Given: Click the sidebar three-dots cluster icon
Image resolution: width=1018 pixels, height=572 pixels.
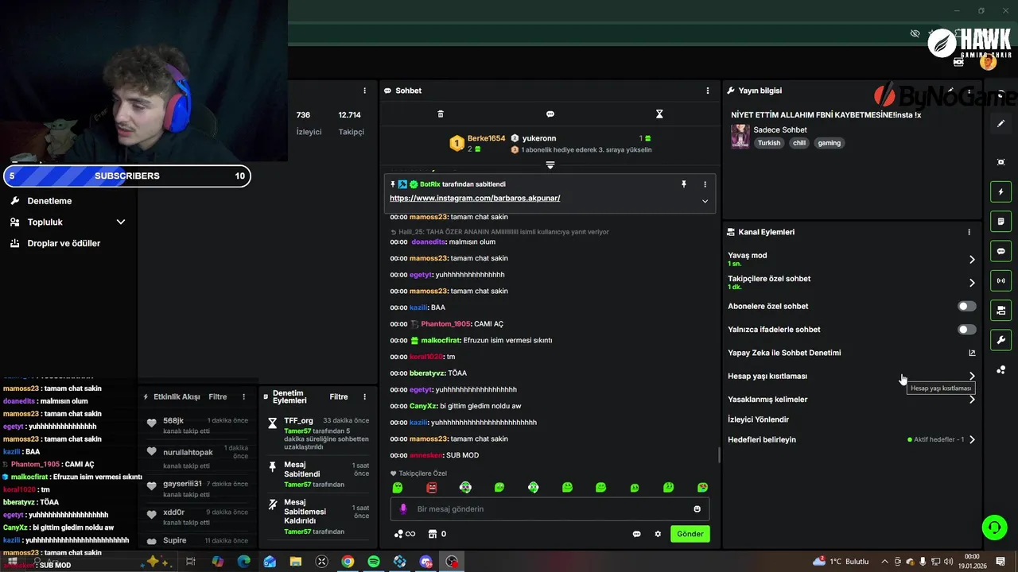Looking at the screenshot, I should pos(1001,370).
